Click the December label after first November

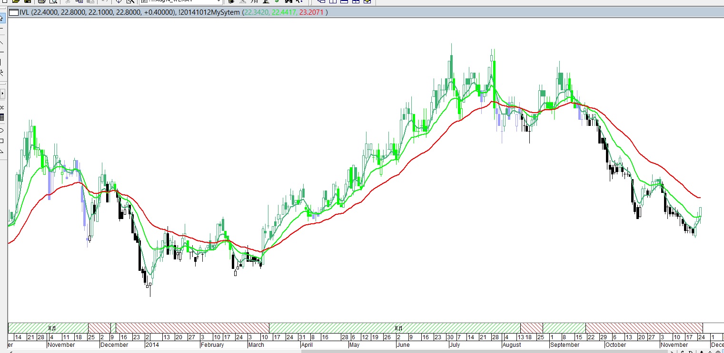pos(114,345)
